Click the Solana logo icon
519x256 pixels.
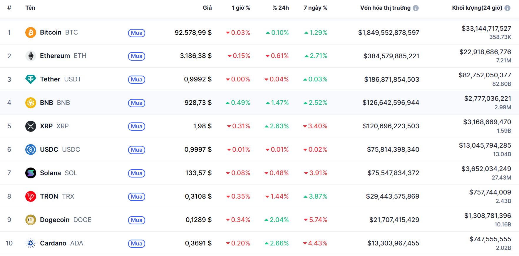tap(31, 173)
